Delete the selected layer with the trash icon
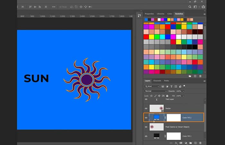225x145 pixels. tap(200, 142)
